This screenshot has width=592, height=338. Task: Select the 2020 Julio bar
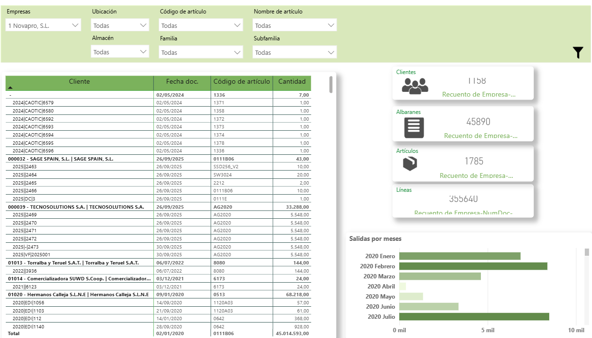pyautogui.click(x=474, y=317)
